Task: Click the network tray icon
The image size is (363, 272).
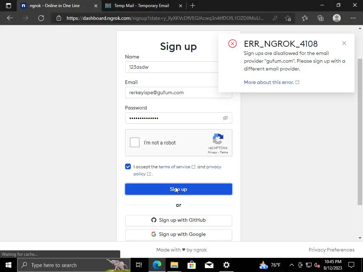Action: [x=309, y=265]
